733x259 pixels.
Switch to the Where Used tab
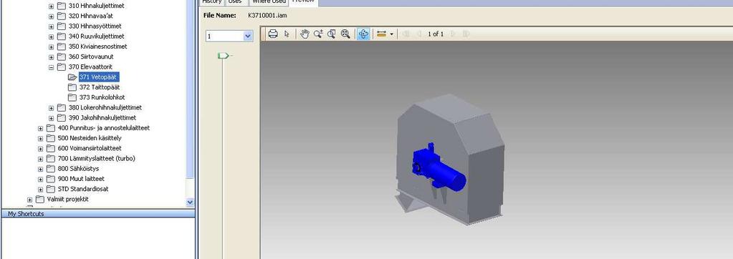269,2
